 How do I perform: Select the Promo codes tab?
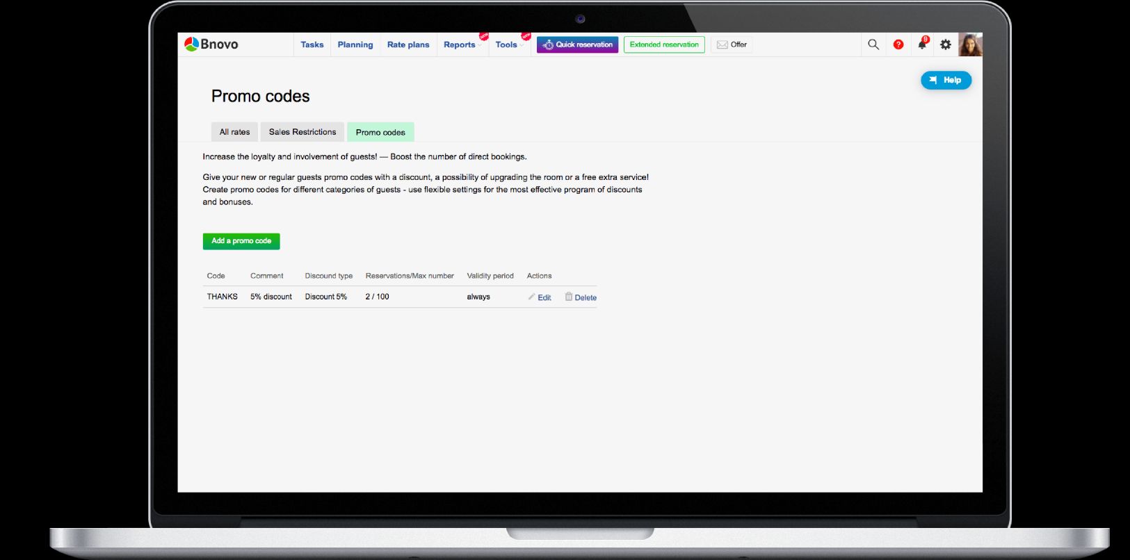click(x=380, y=132)
